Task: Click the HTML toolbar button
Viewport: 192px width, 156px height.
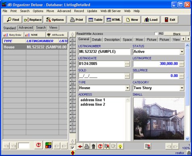Action: 114,20
